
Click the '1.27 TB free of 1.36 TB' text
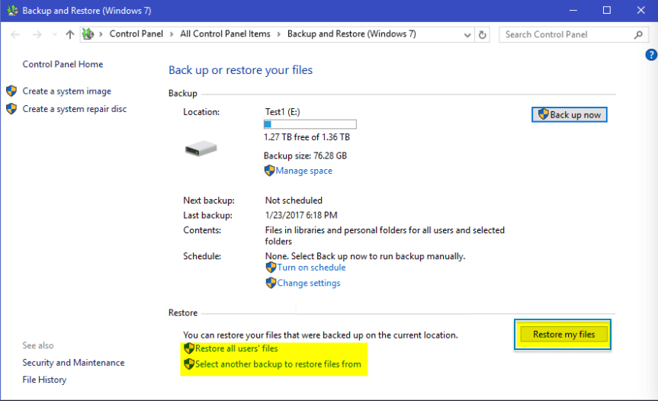[x=307, y=137]
